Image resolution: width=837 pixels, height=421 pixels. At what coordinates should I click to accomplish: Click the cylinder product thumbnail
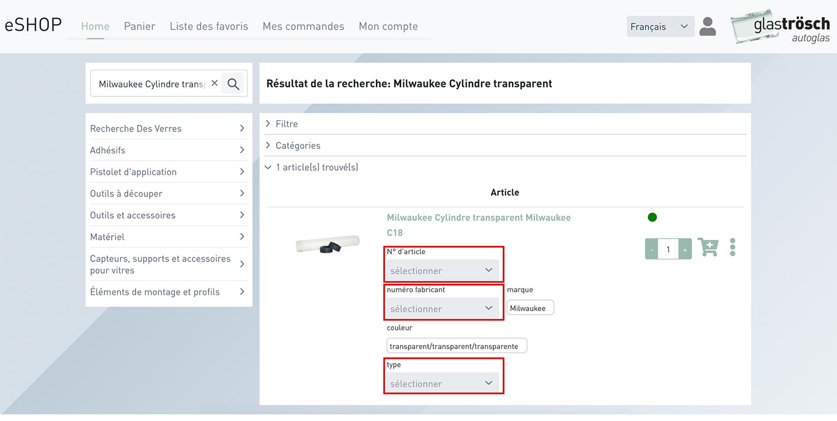pos(328,244)
